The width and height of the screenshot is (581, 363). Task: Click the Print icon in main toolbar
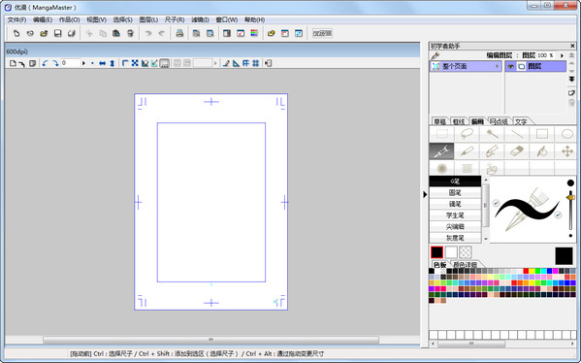pyautogui.click(x=179, y=33)
